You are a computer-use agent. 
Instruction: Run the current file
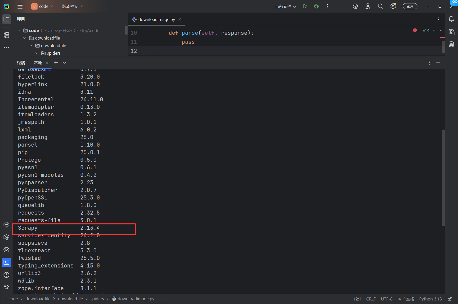point(305,6)
